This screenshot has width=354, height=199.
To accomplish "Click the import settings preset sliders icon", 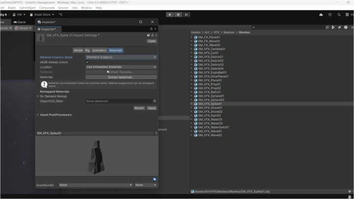I will [152, 35].
